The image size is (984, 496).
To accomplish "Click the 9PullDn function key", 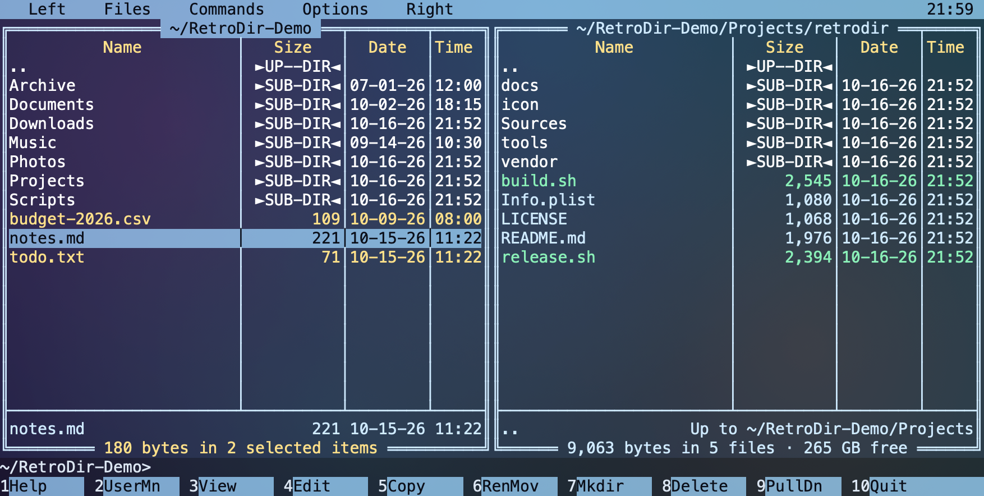I will click(799, 486).
